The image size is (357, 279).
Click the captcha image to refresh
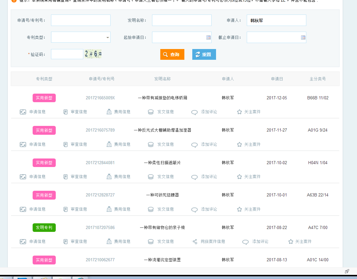[93, 54]
